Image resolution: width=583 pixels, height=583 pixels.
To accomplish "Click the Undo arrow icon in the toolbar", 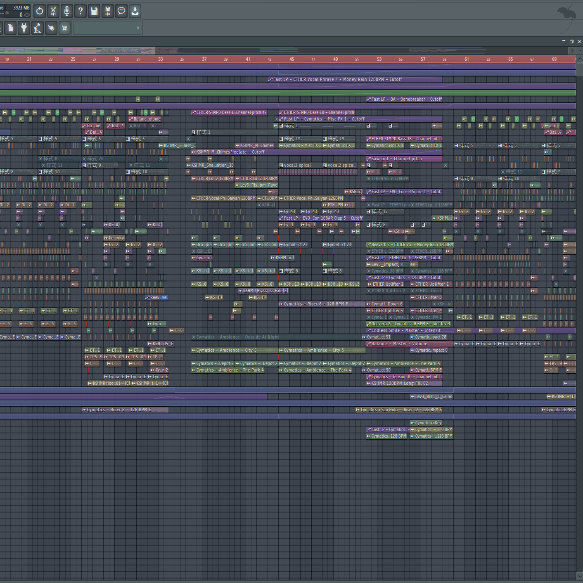I will pyautogui.click(x=39, y=11).
